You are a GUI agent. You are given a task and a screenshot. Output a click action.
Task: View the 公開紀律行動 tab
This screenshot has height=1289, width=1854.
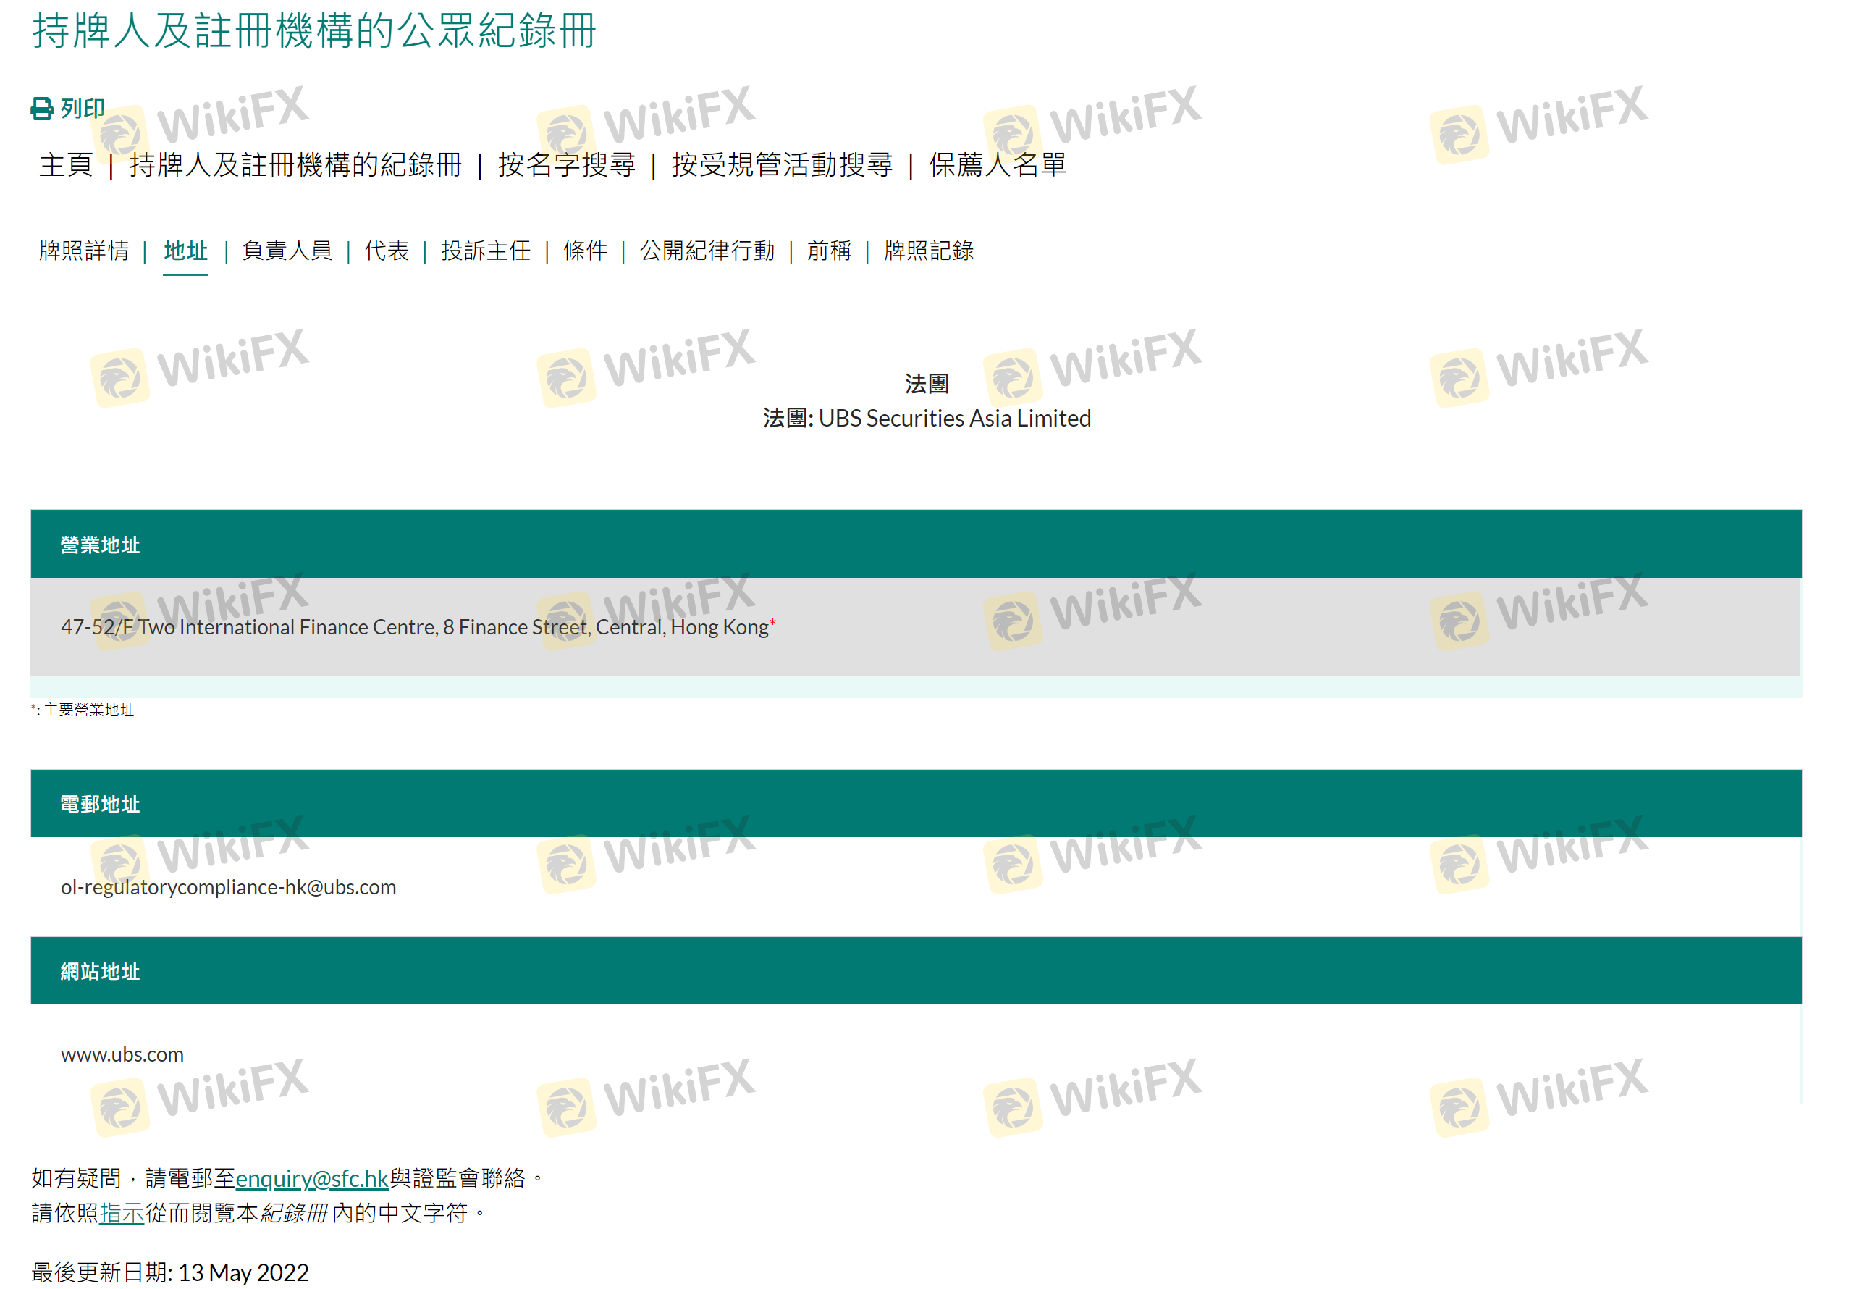point(707,251)
